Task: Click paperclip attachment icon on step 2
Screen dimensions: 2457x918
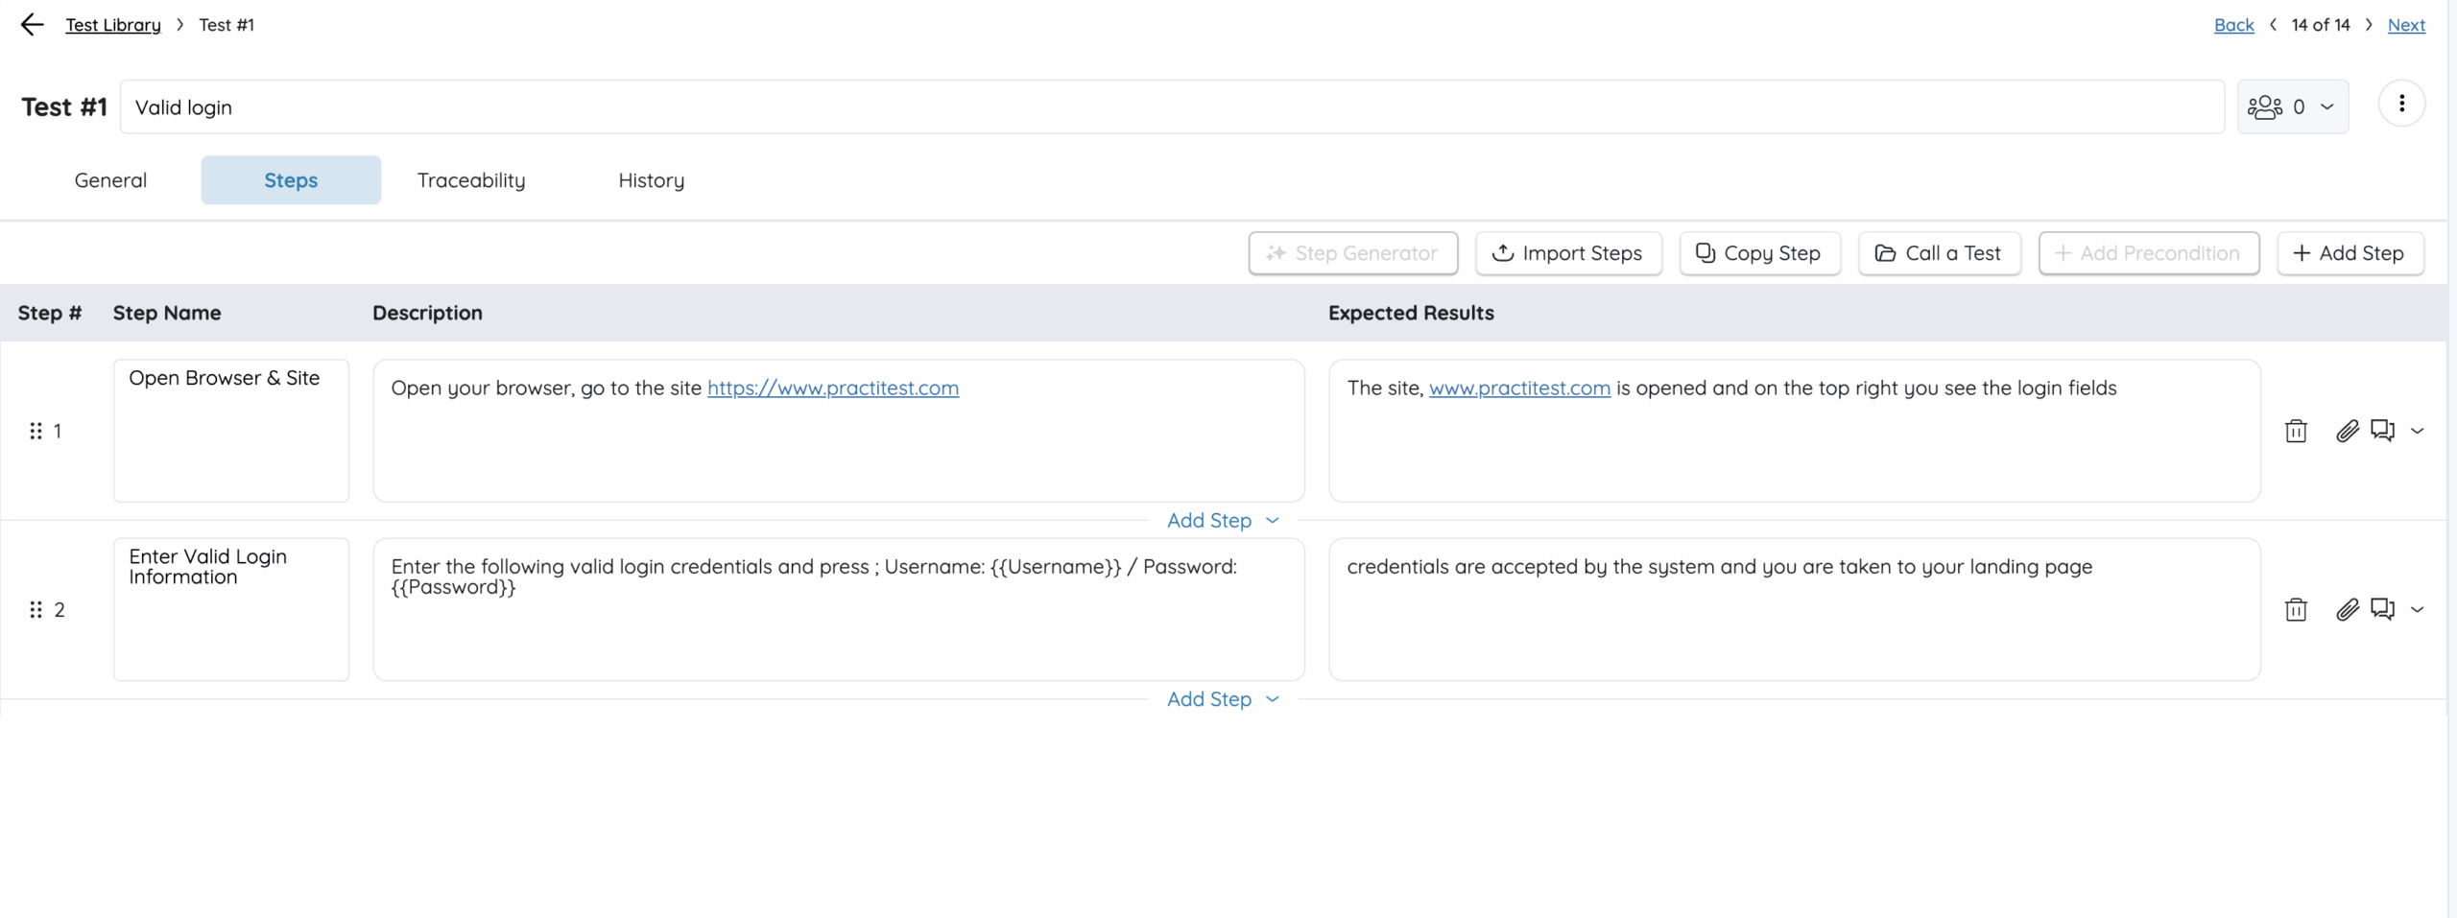Action: [2347, 610]
